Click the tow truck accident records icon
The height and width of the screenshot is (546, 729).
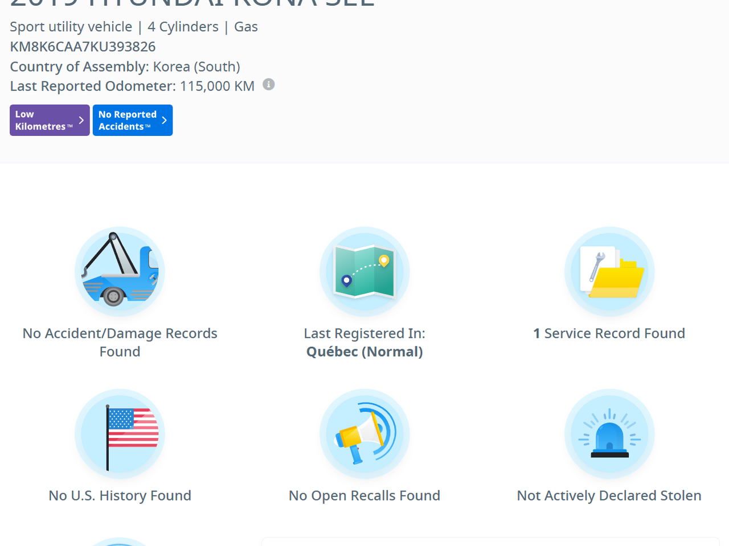coord(120,272)
